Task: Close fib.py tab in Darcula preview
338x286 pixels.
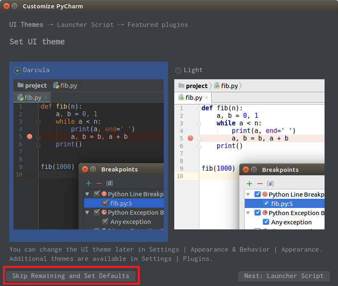Action: coord(45,98)
